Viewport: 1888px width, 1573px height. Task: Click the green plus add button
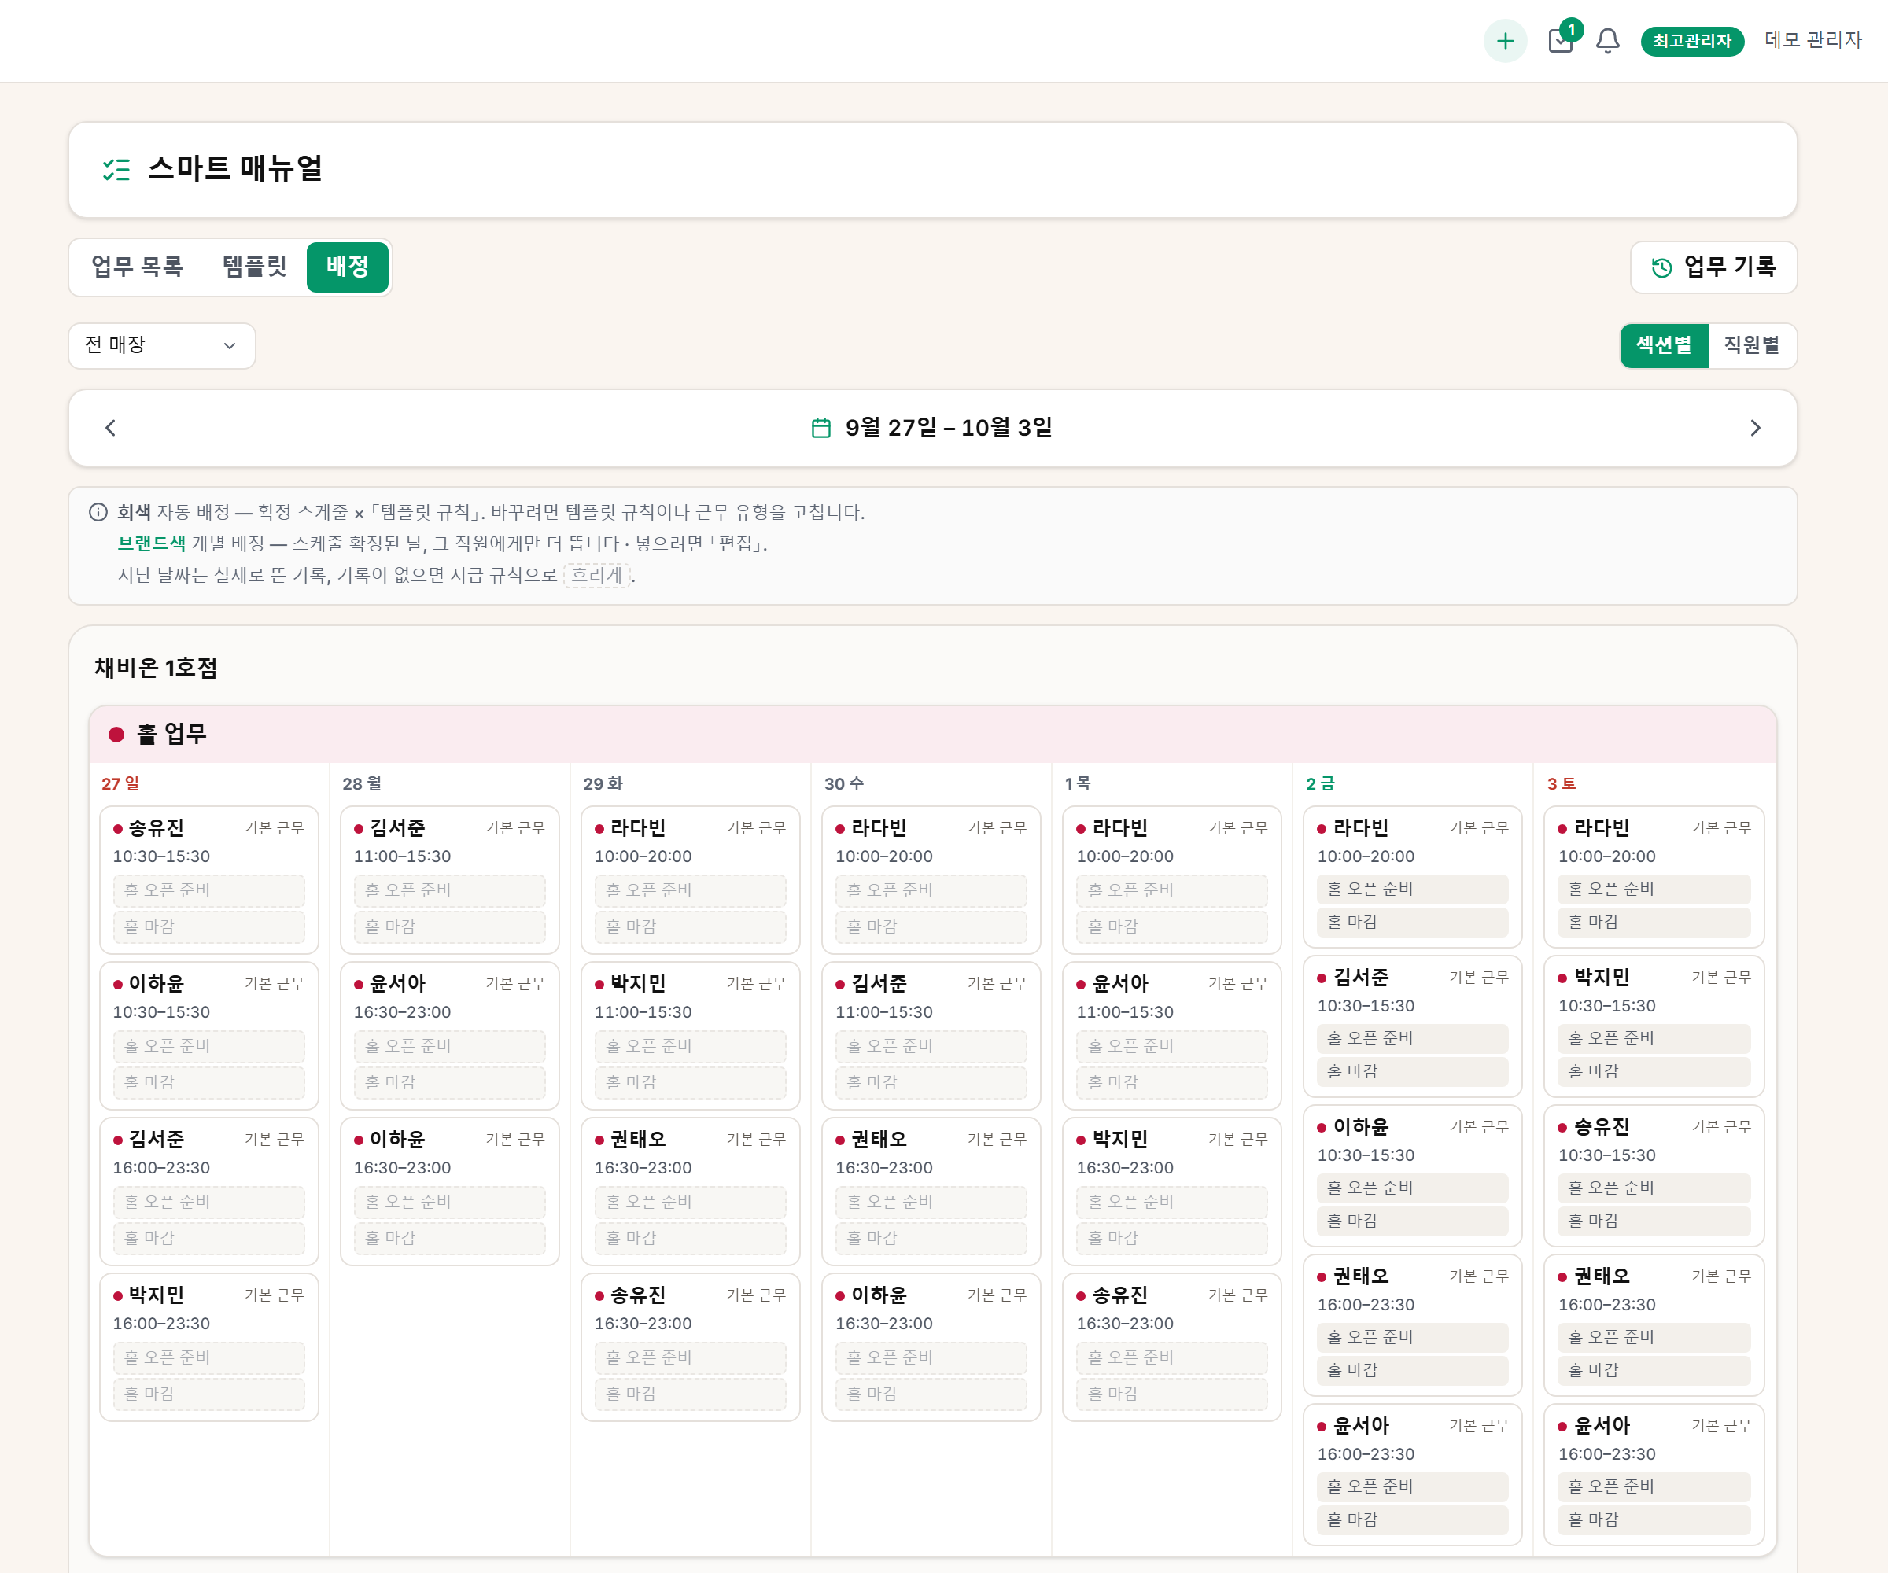point(1505,40)
